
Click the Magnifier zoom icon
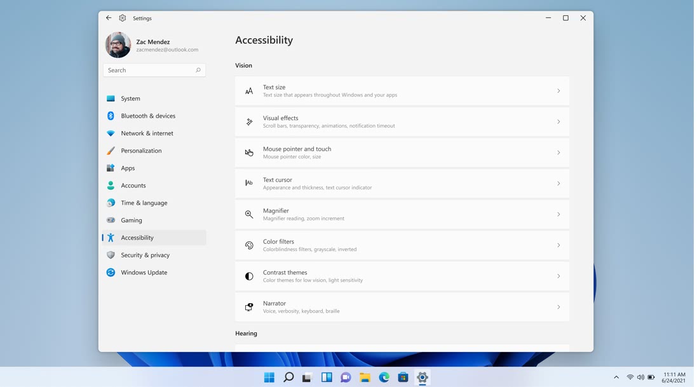click(249, 214)
